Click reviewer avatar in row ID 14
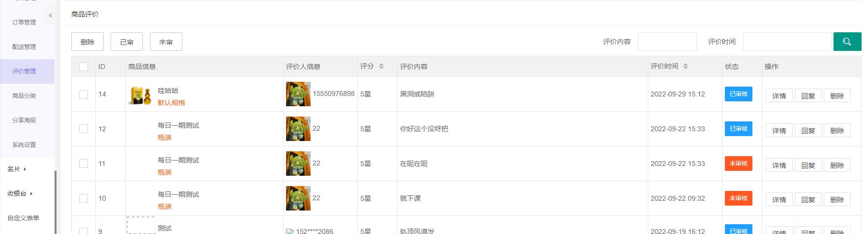The image size is (862, 234). coord(298,94)
